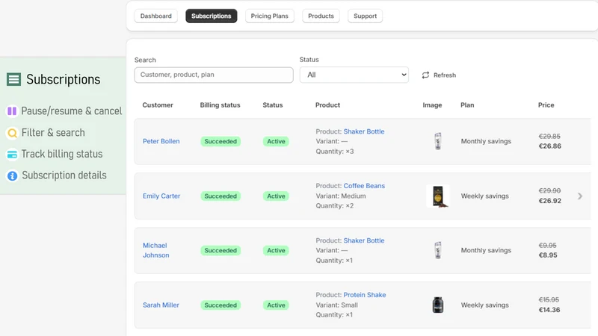This screenshot has height=336, width=598.
Task: Click the Price column header
Action: pos(546,105)
